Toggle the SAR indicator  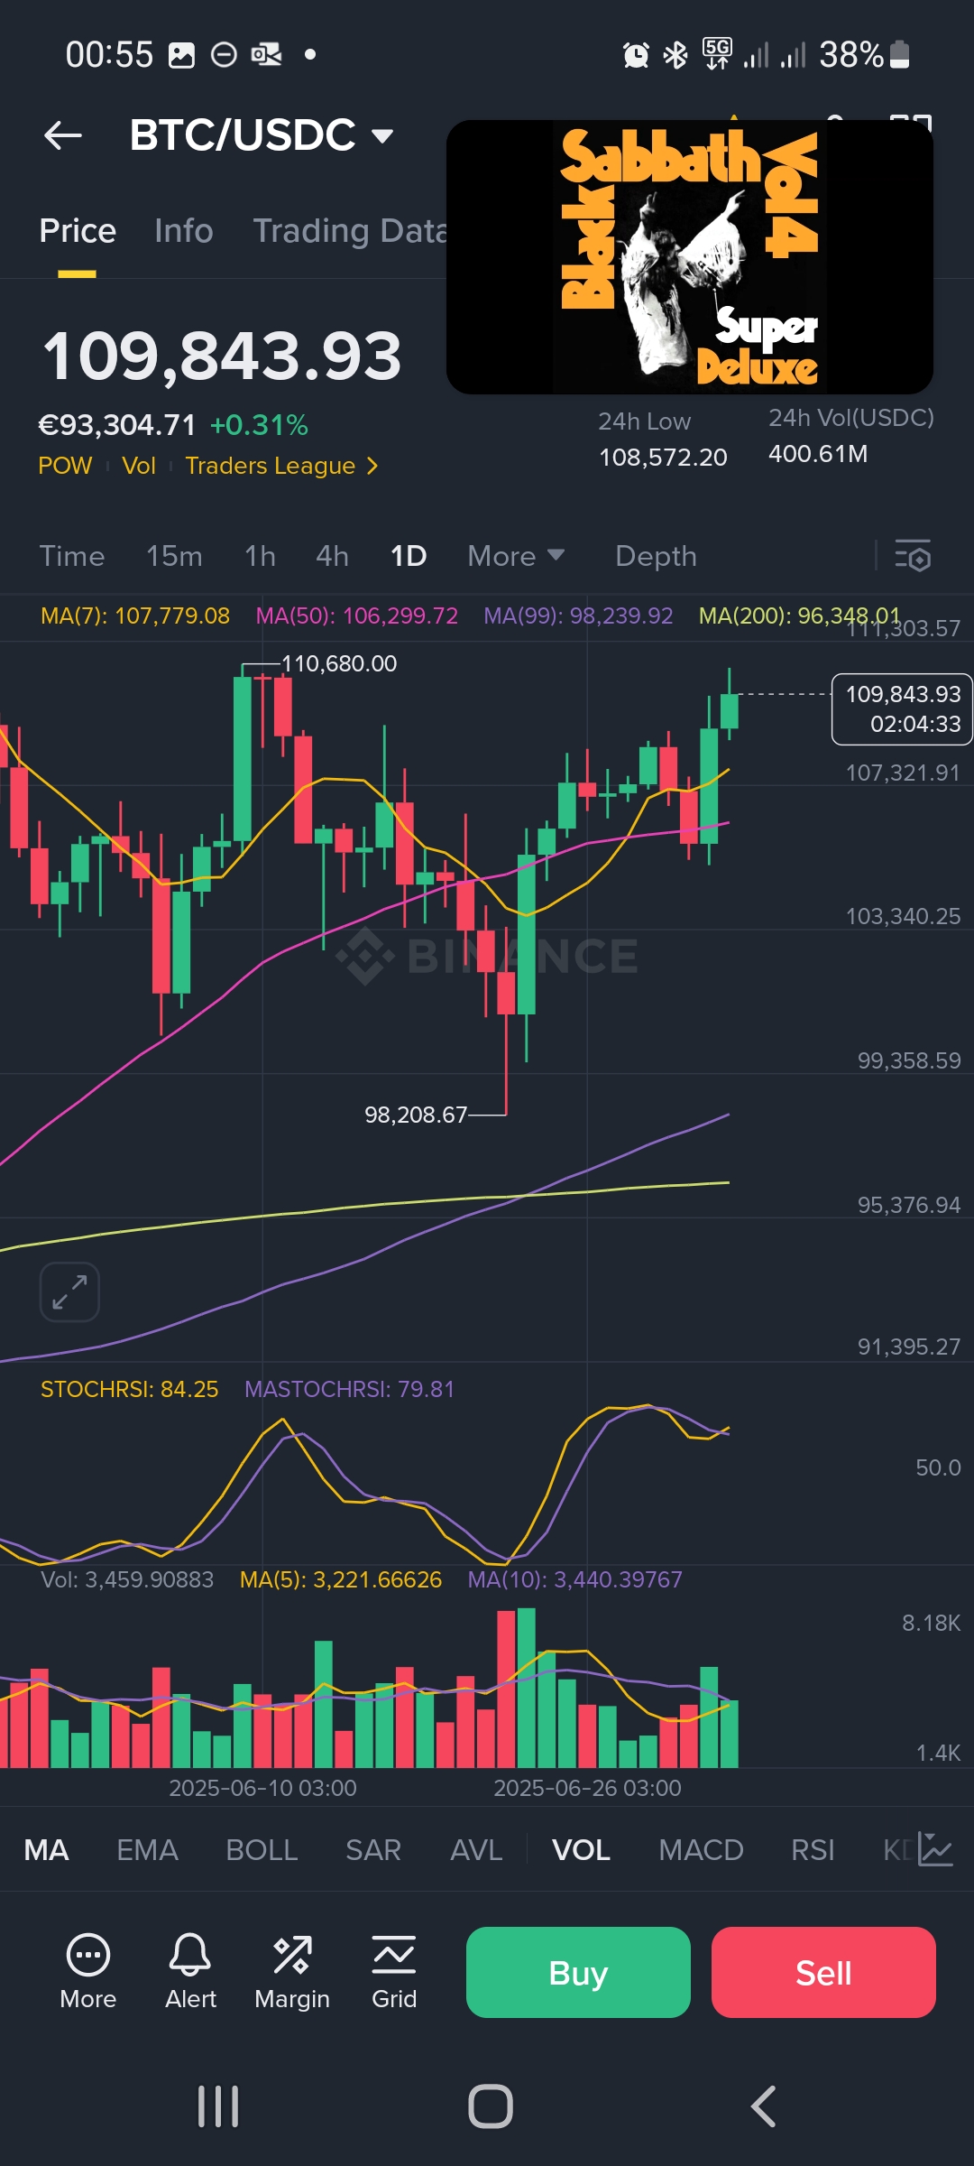click(x=373, y=1850)
